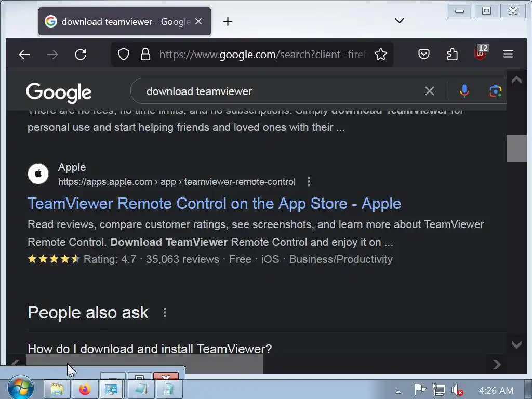Go back to the previous page
Screen dimensions: 532x399
[x=24, y=54]
